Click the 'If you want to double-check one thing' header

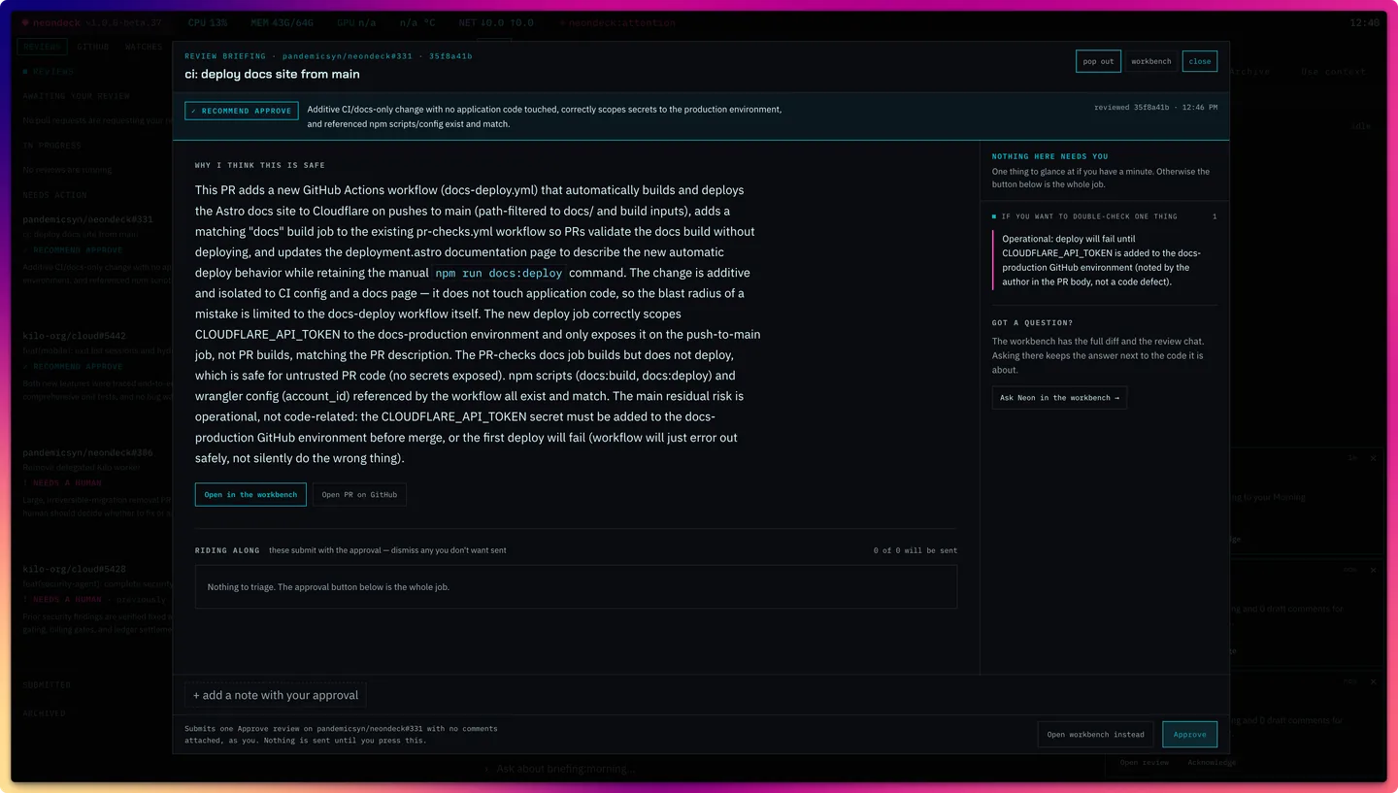1089,216
